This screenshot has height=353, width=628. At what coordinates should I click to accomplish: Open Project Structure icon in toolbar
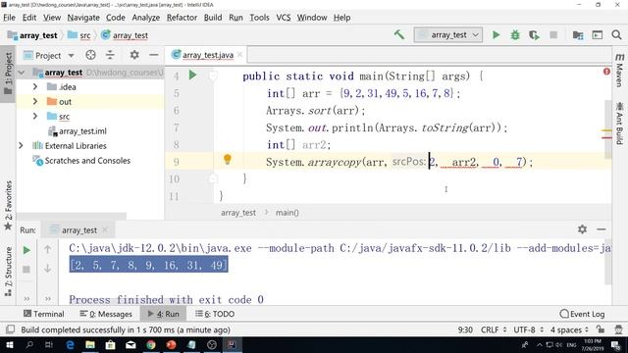(578, 35)
